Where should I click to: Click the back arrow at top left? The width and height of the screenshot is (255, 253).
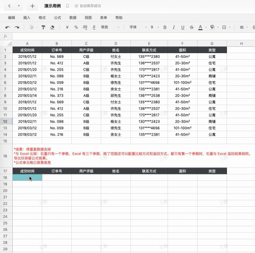[x=9, y=6]
